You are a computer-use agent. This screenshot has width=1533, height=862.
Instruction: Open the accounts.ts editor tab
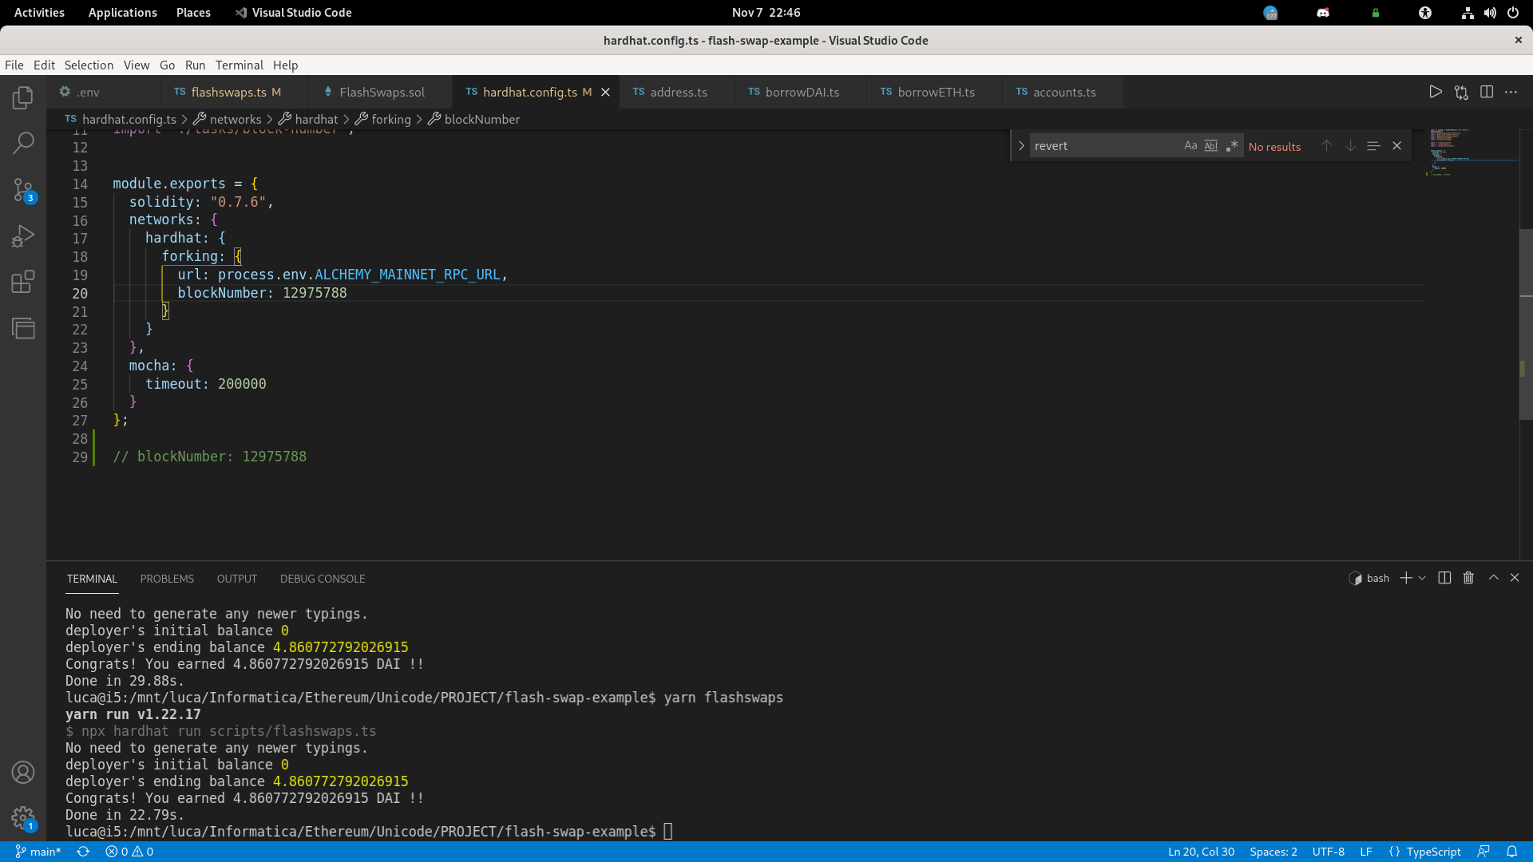1064,92
